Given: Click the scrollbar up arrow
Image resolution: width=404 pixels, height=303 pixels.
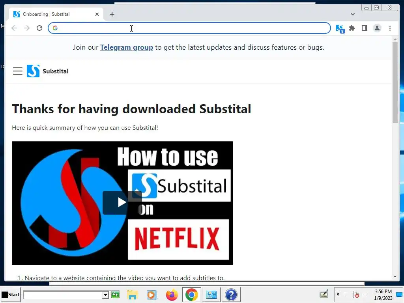Looking at the screenshot, I should pyautogui.click(x=395, y=39).
